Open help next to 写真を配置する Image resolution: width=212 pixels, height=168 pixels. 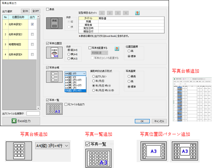pyautogui.click(x=117, y=48)
